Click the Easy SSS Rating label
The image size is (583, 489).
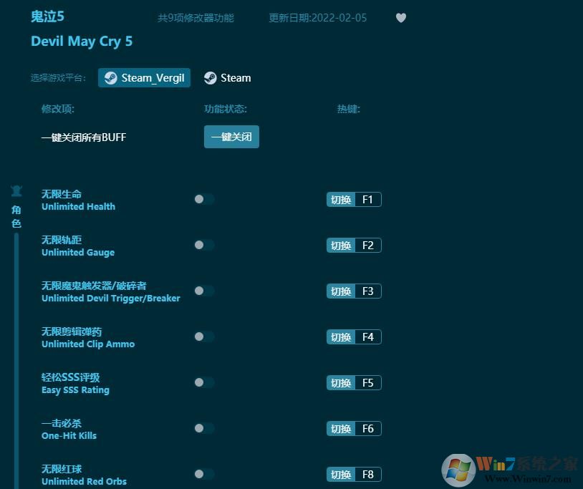click(x=75, y=390)
